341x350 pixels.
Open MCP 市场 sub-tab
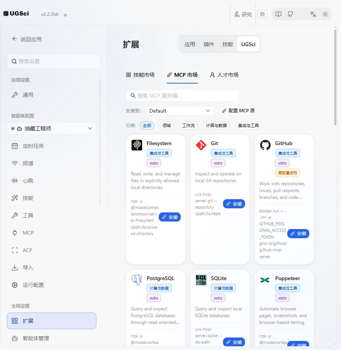click(182, 75)
